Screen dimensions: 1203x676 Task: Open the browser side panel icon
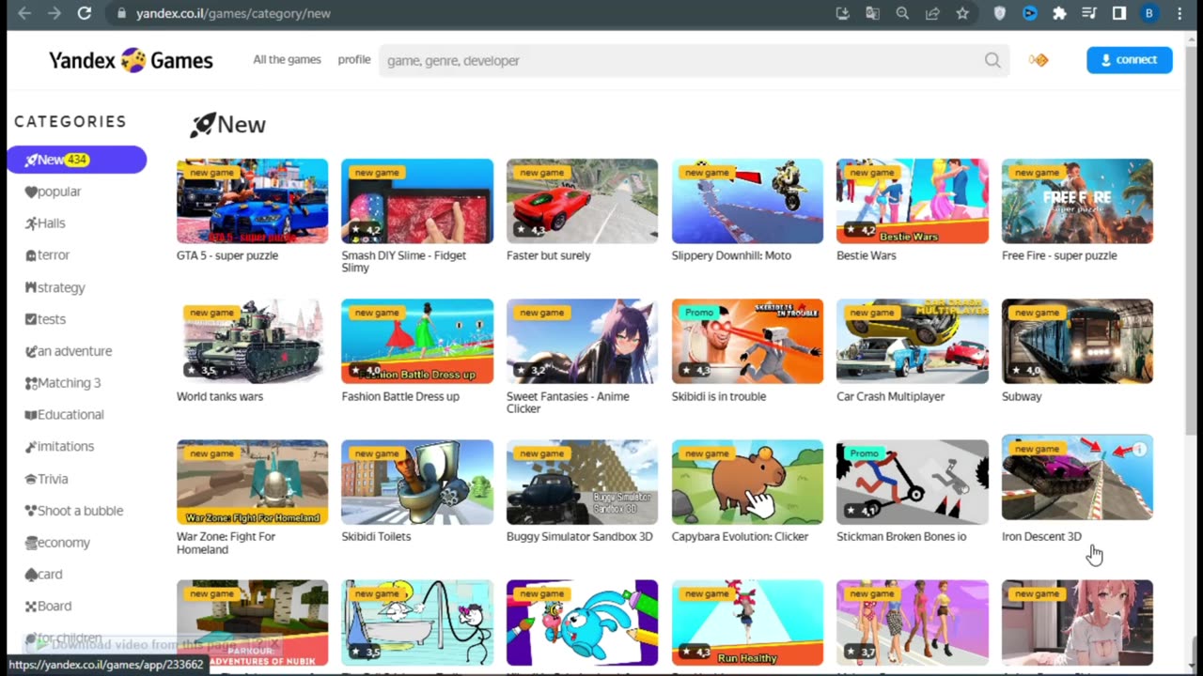point(1119,13)
